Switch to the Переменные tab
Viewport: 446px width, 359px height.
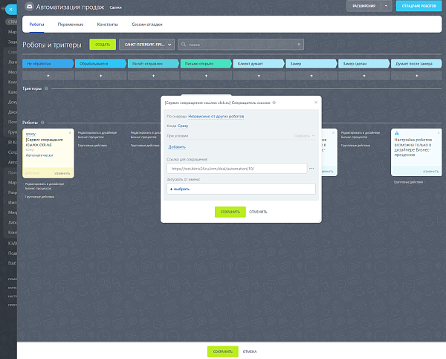coord(71,25)
